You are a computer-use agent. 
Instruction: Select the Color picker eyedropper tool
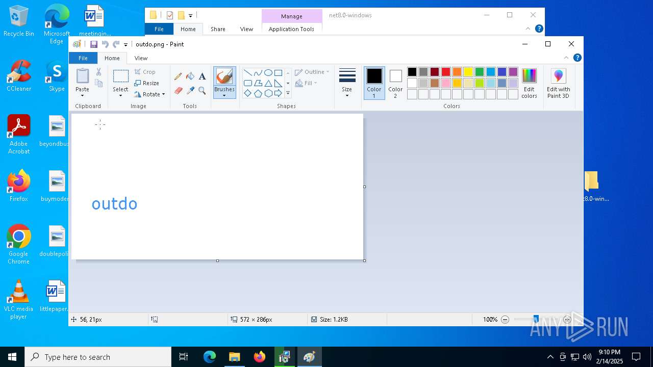(x=190, y=91)
